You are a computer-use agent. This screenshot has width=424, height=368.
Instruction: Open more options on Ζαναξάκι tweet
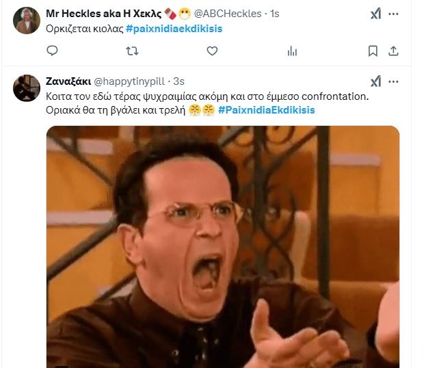pyautogui.click(x=393, y=81)
